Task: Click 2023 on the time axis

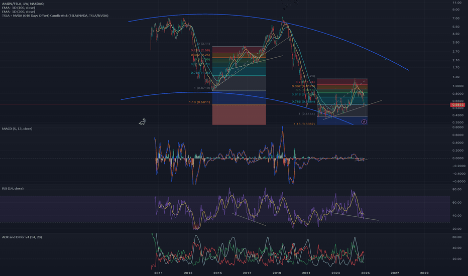Action: click(335, 272)
